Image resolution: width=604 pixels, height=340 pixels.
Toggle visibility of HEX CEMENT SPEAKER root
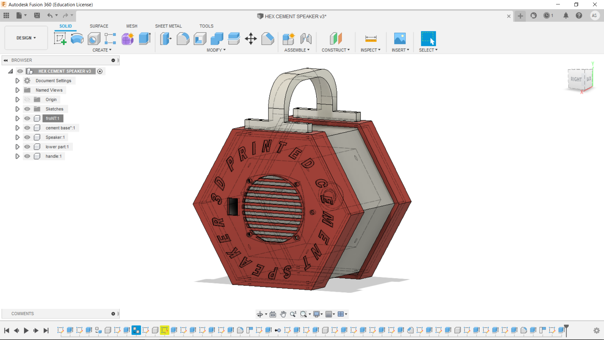(x=20, y=71)
